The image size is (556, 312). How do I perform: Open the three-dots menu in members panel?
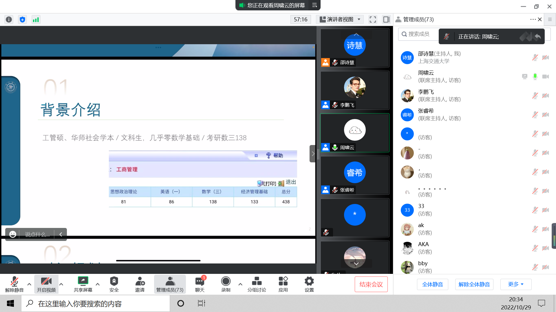[533, 19]
